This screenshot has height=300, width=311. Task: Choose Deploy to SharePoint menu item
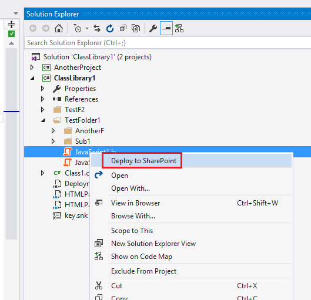click(x=191, y=161)
